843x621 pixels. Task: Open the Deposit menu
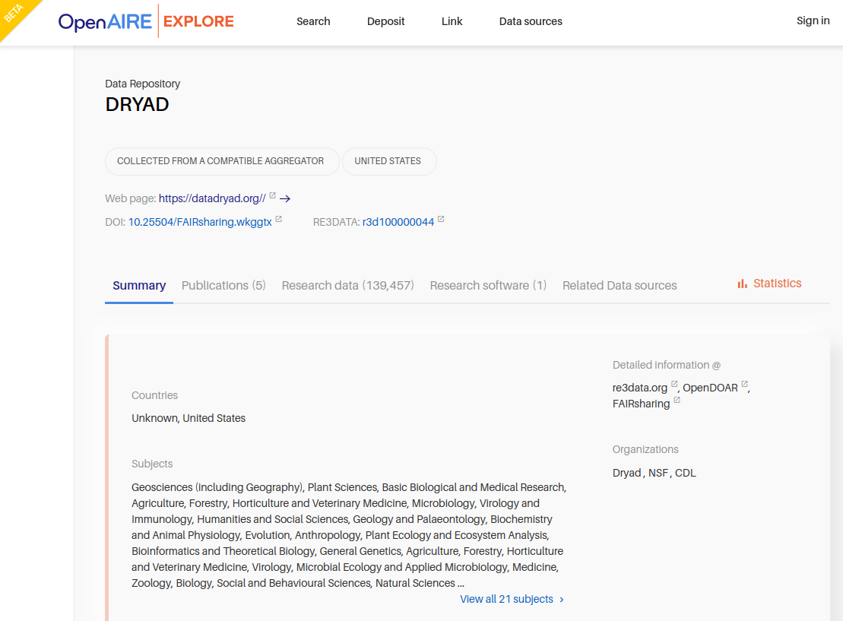[385, 21]
